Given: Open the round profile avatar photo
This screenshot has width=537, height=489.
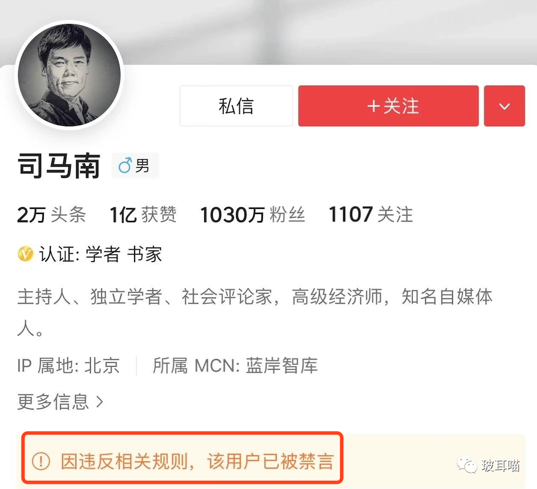Looking at the screenshot, I should [70, 75].
